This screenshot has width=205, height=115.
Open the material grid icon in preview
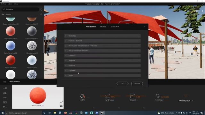61,106
